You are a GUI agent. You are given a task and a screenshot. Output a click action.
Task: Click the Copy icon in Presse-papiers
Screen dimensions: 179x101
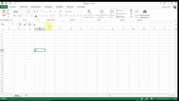(x=8, y=14)
